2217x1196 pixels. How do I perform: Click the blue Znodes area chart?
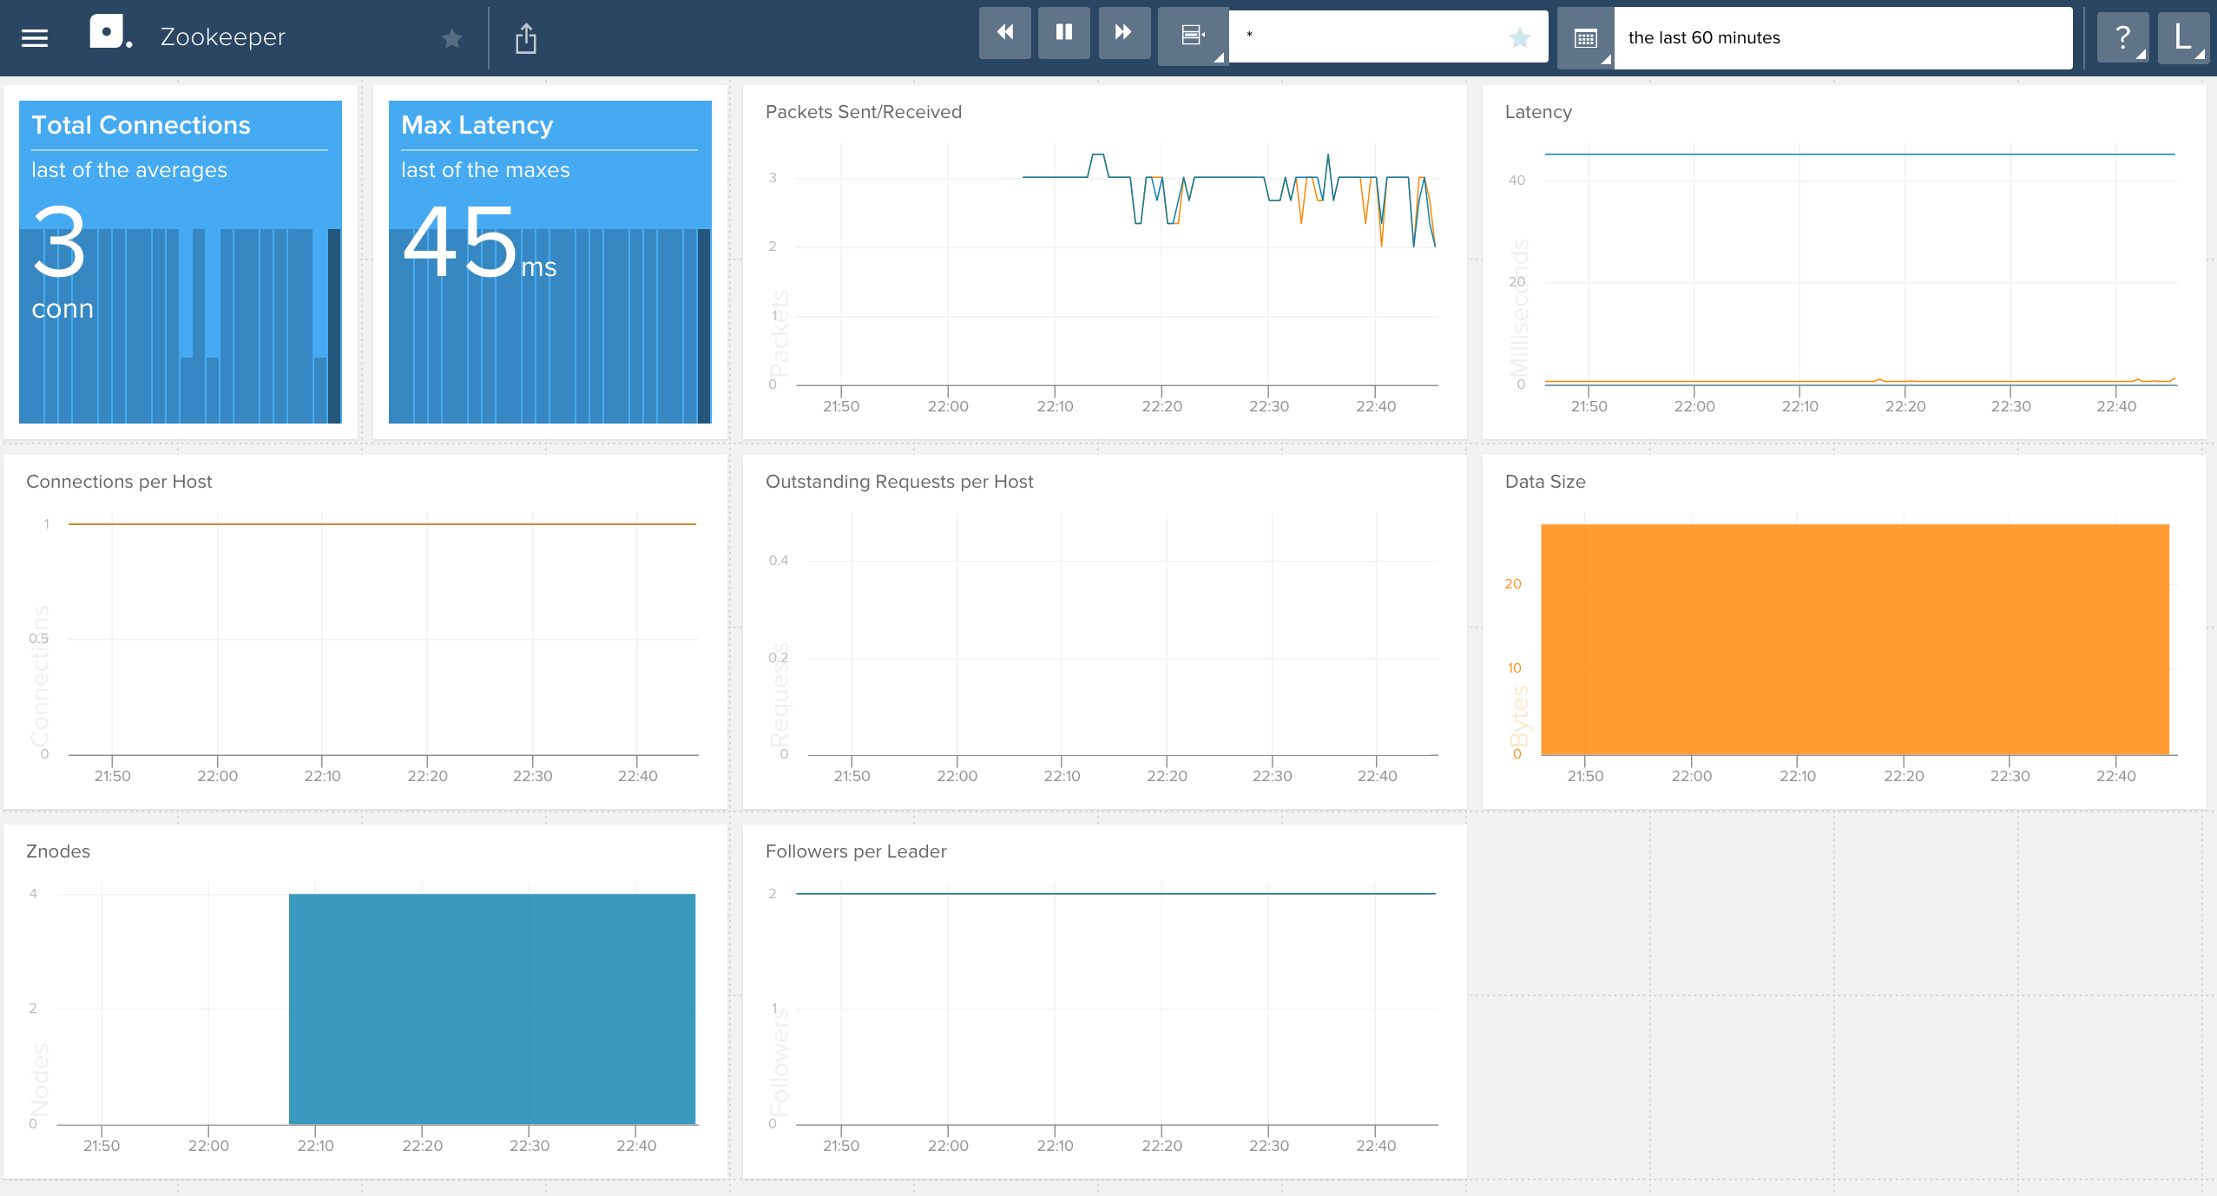coord(492,1009)
